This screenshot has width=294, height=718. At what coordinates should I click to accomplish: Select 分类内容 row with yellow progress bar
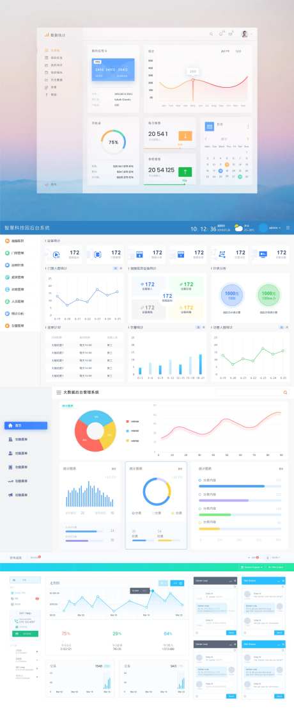(240, 526)
